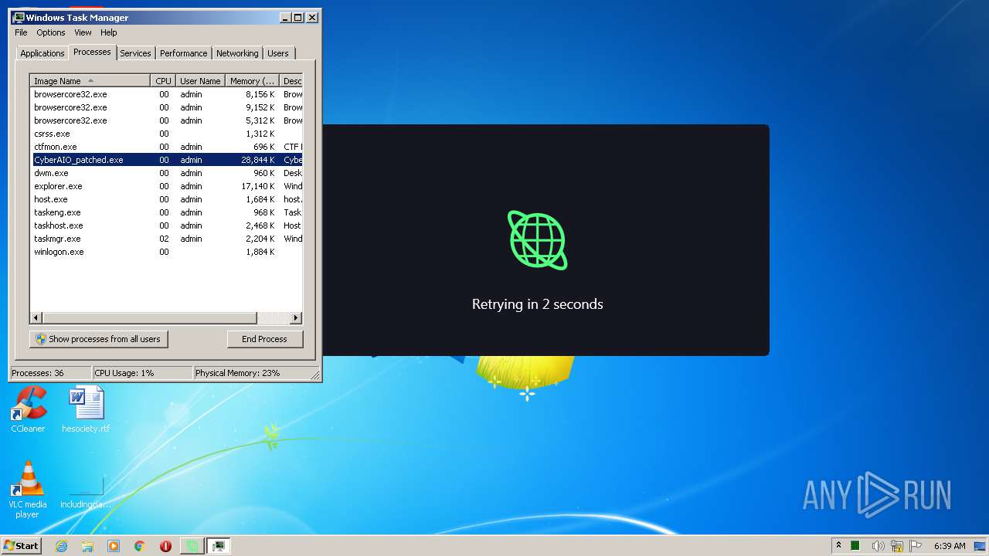Viewport: 989px width, 556px height.
Task: Select the winlogon.exe process row
Action: [167, 252]
